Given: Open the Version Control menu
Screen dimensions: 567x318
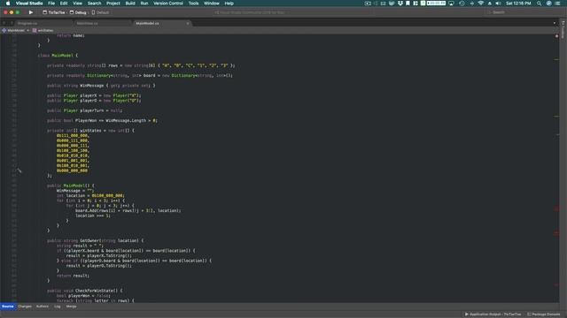Looking at the screenshot, I should 168,4.
